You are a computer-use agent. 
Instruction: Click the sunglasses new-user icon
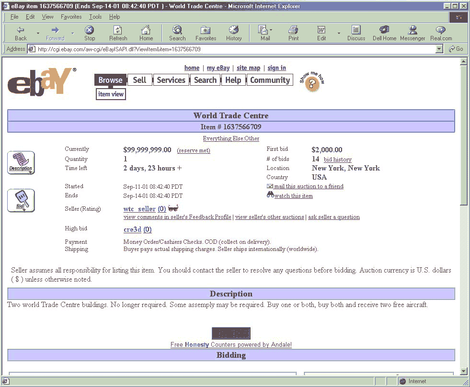[173, 208]
